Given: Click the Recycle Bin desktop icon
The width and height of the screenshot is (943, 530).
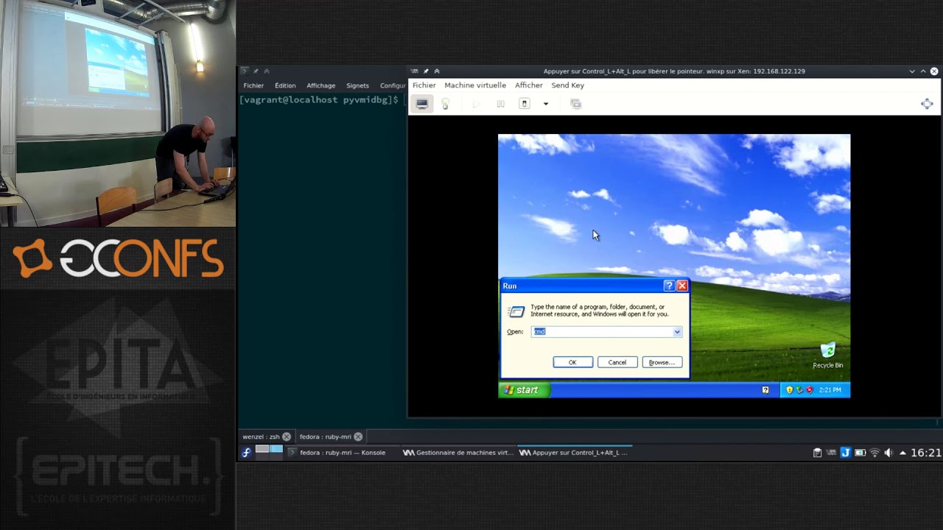Looking at the screenshot, I should 828,356.
